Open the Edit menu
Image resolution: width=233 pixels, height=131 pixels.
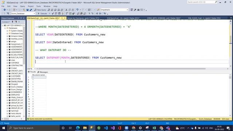[x=9, y=6]
